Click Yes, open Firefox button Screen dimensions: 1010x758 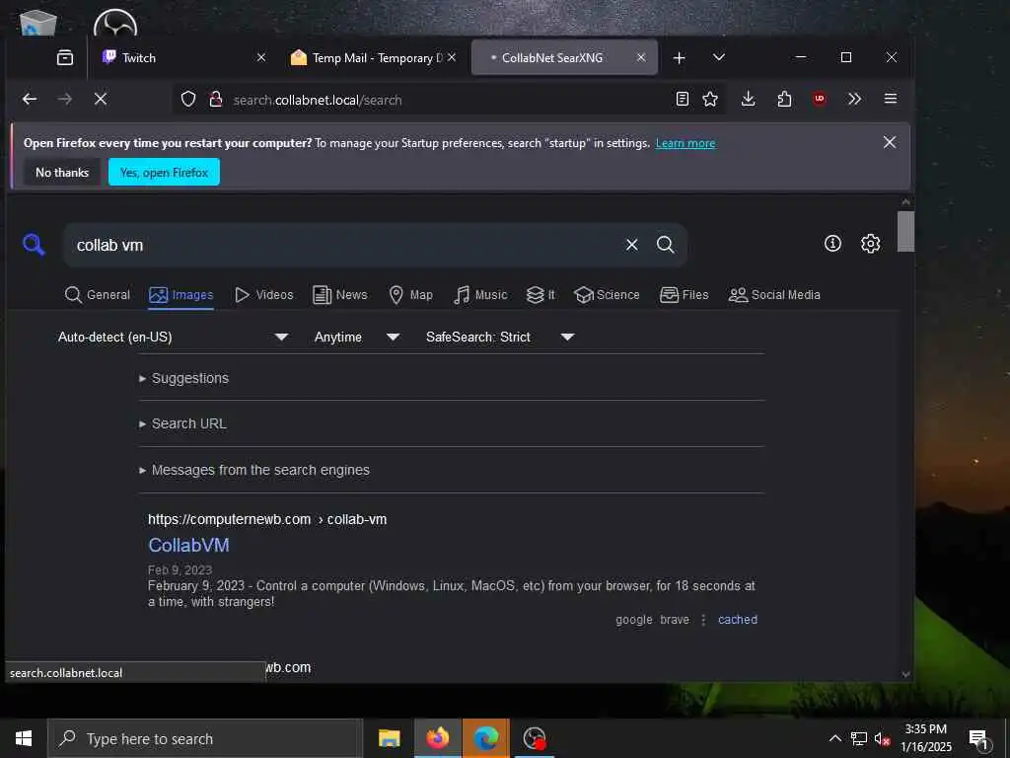coord(165,172)
